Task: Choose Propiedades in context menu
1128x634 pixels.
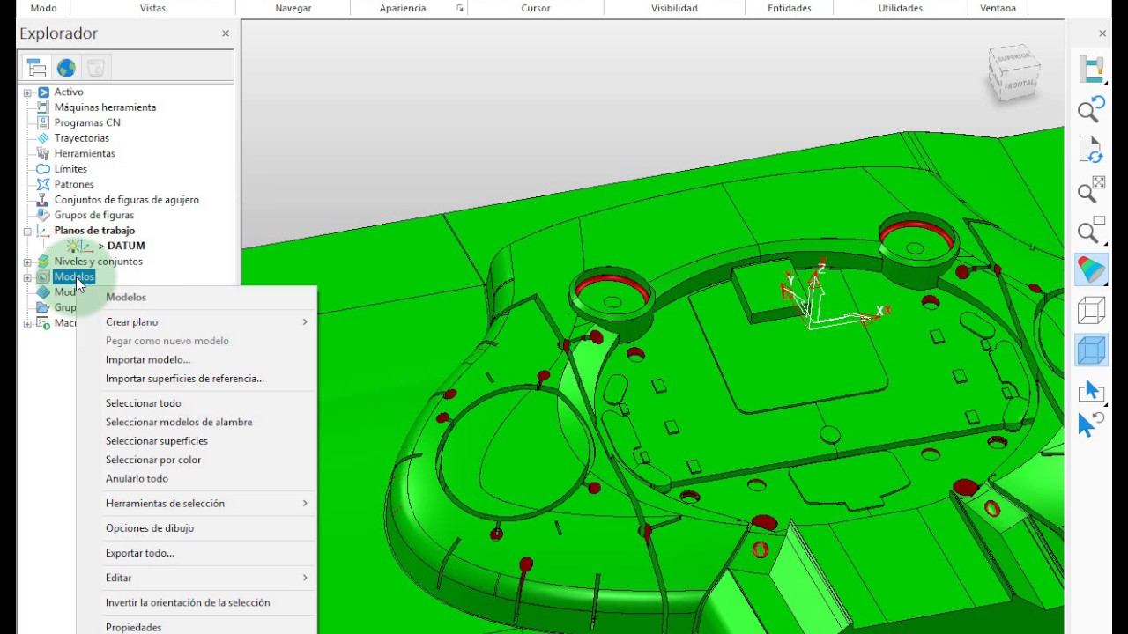Action: tap(134, 628)
